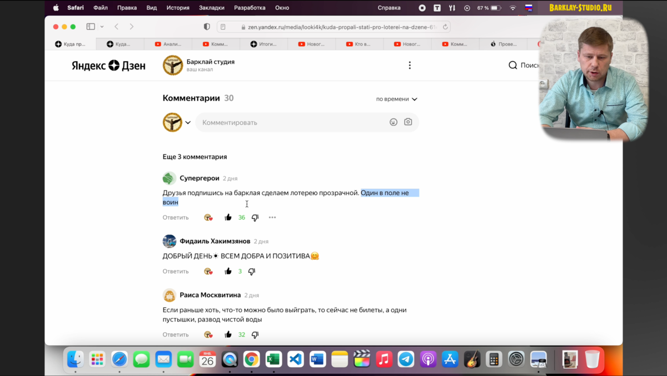Open Visual Studio Code from the Dock

point(295,359)
